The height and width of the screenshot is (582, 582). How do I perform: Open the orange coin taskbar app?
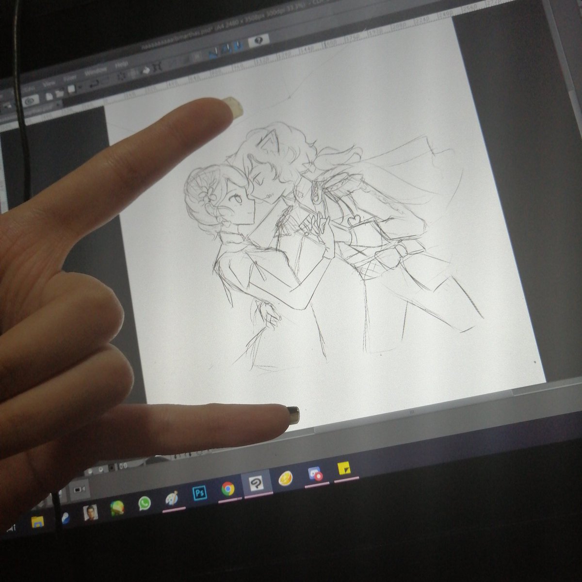[285, 479]
